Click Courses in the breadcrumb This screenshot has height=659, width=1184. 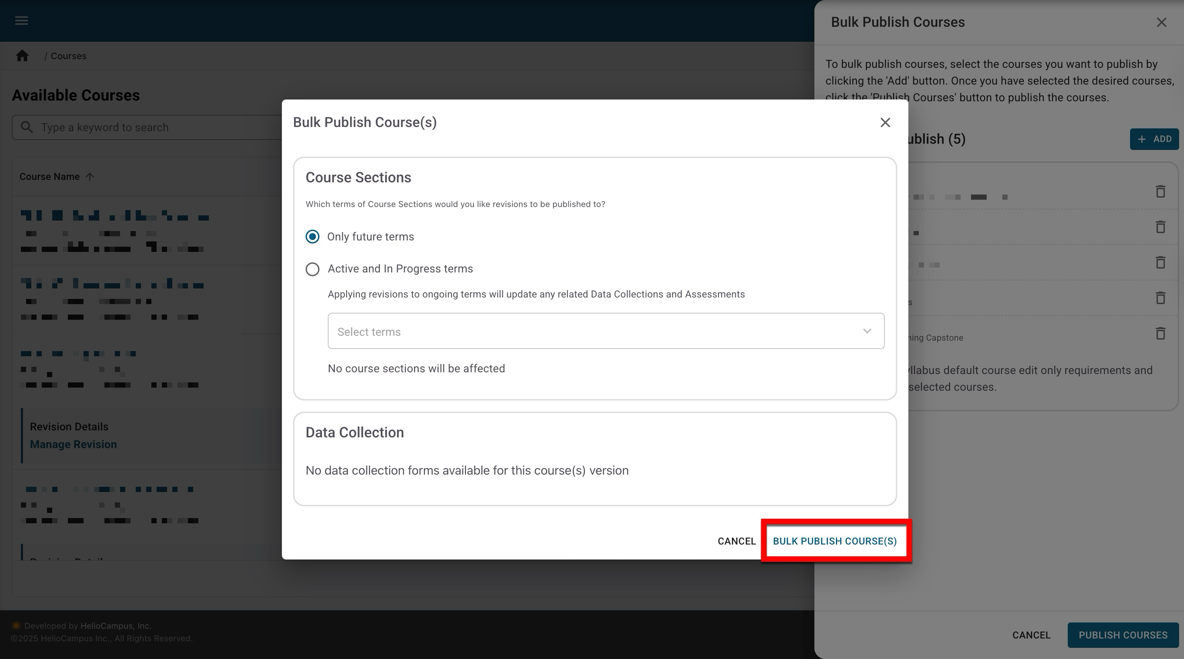click(69, 56)
